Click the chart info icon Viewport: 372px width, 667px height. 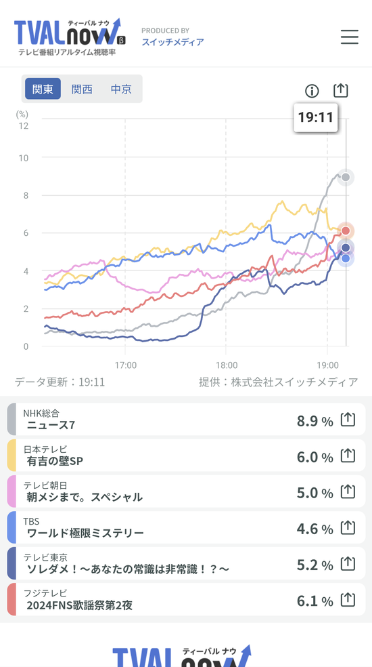tap(312, 91)
